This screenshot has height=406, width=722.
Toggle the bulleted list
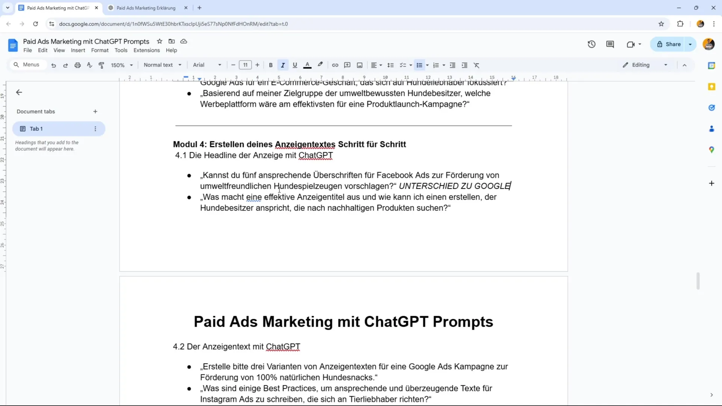click(x=419, y=65)
